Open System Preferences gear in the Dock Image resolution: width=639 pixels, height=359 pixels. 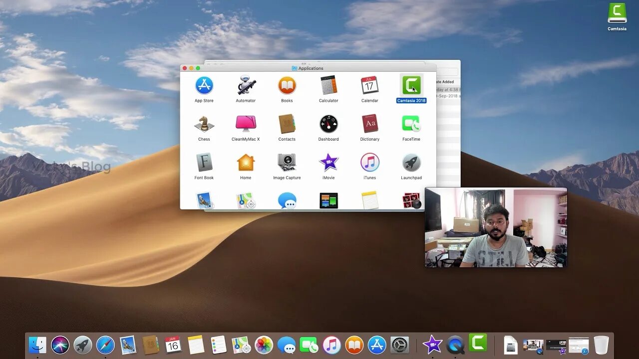coord(399,345)
